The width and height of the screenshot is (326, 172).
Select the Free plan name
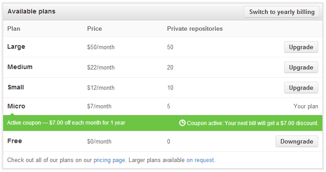pyautogui.click(x=14, y=141)
